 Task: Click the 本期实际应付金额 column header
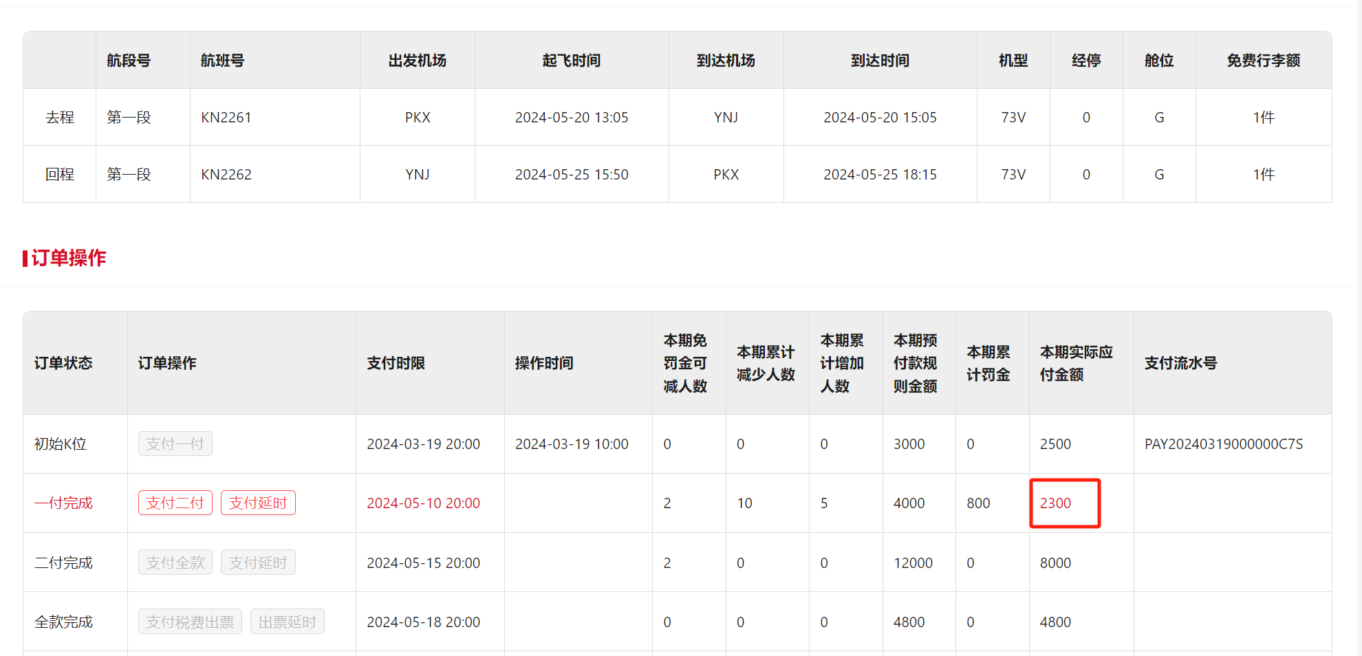[x=1076, y=363]
